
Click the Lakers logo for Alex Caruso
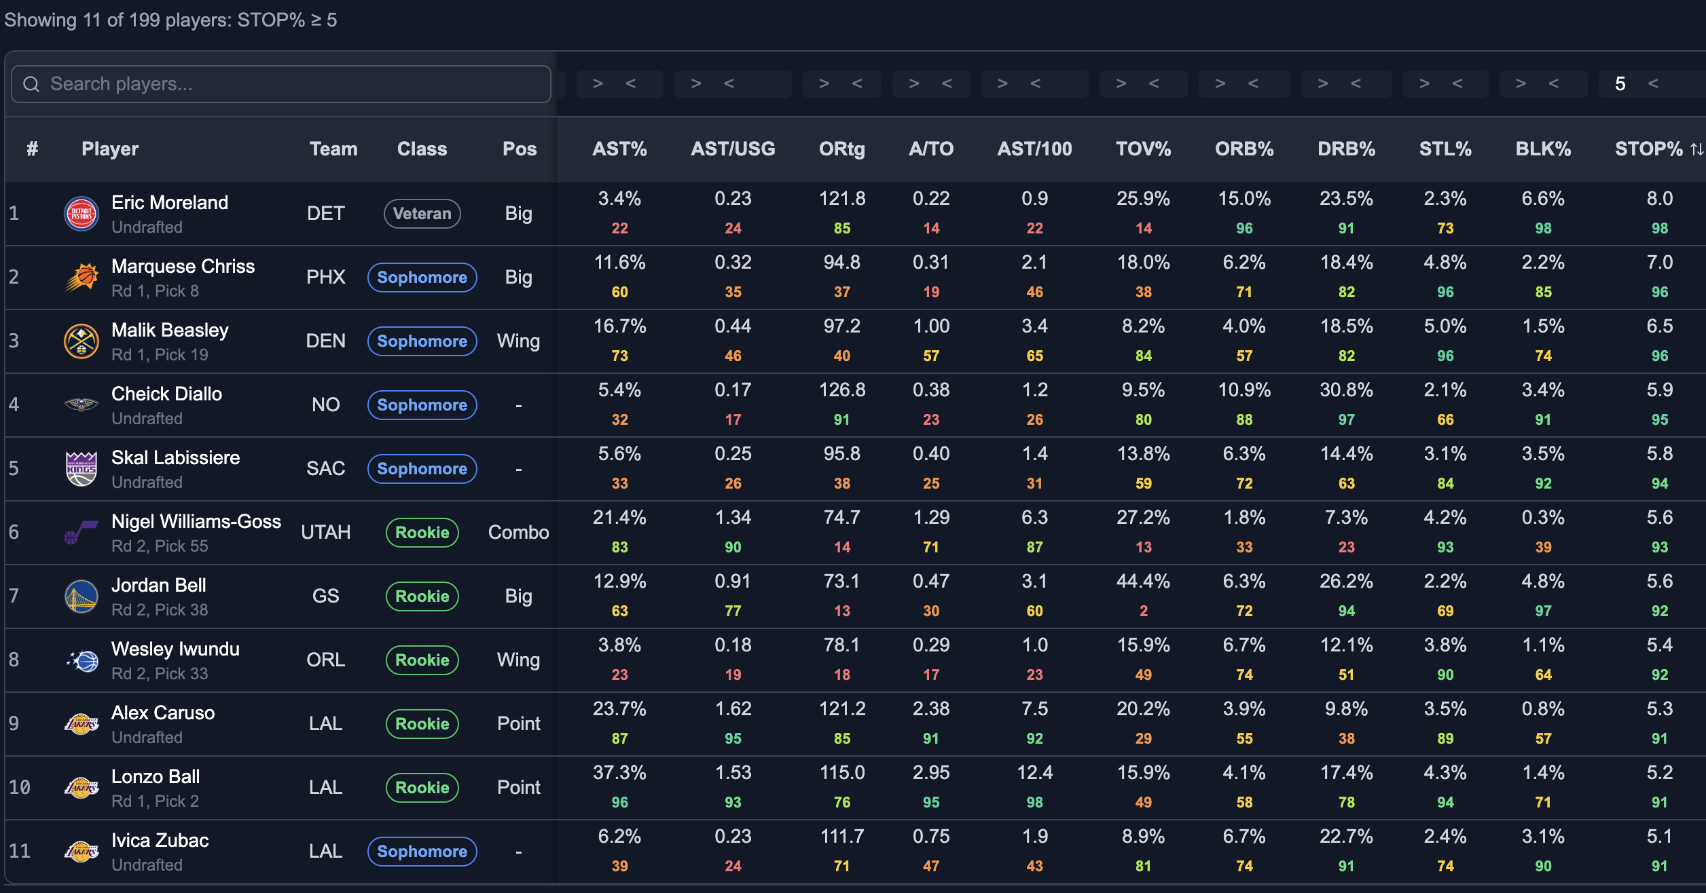point(81,724)
